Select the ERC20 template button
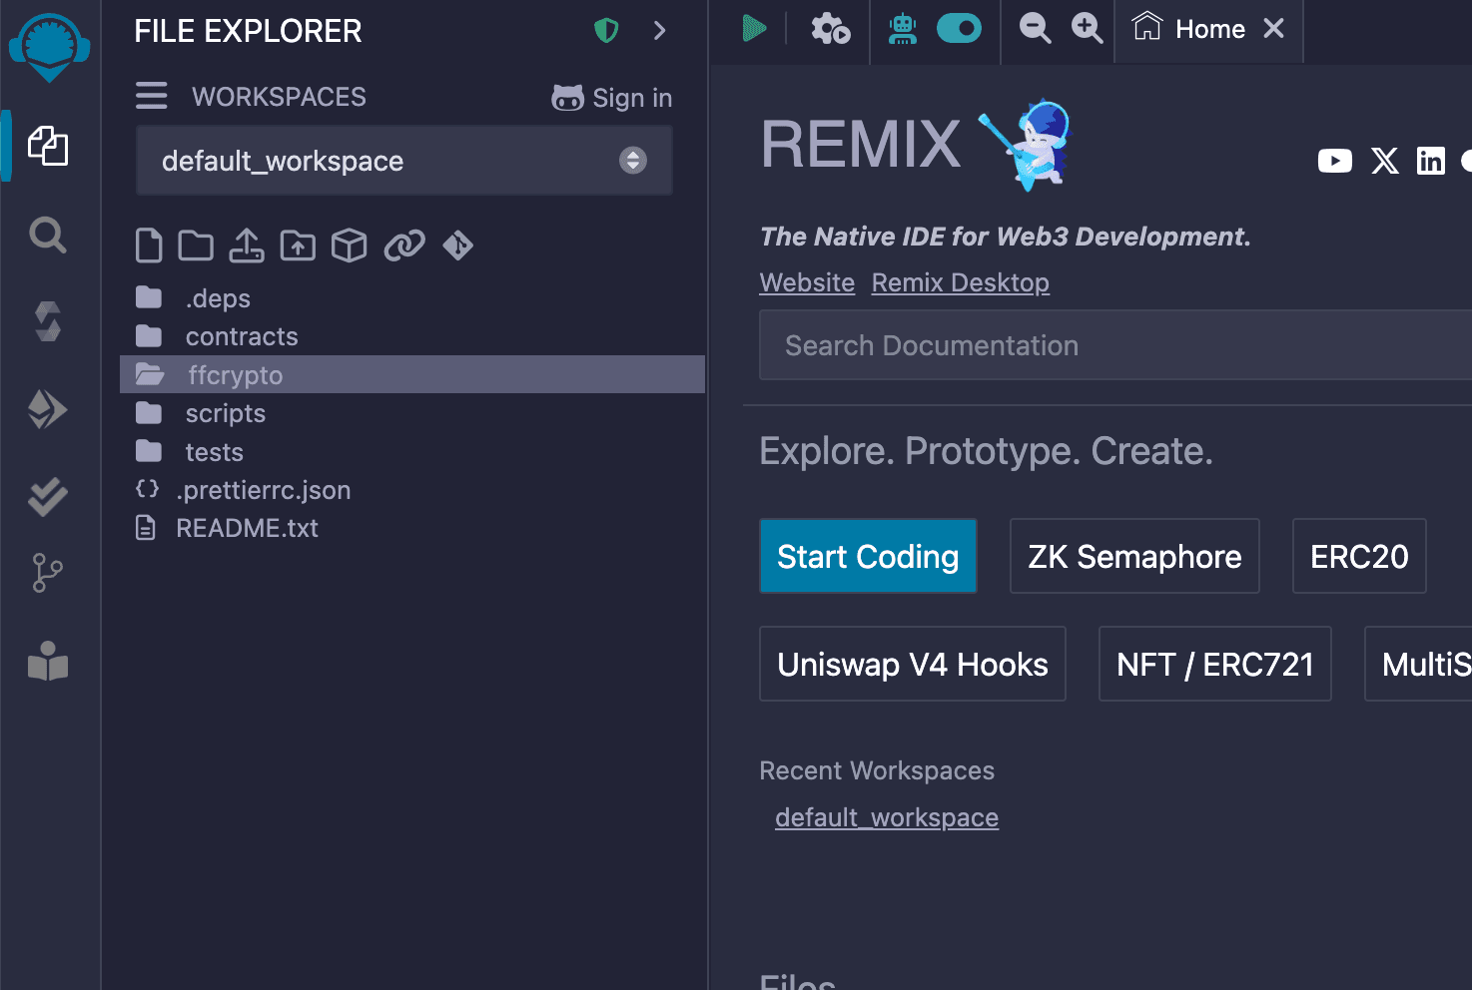 (1359, 556)
